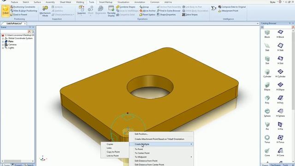This screenshot has height=166, width=295.
Task: Open the Visualization ribbon tab
Action: pos(123,2)
